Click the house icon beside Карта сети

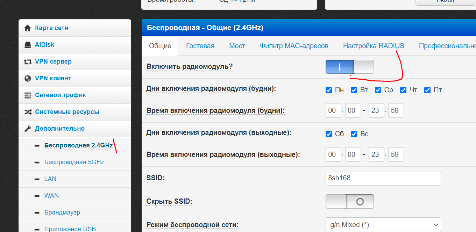coord(28,28)
